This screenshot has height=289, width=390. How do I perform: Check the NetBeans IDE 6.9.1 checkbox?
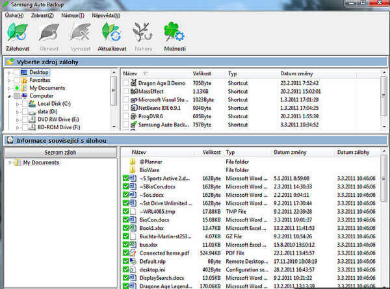pyautogui.click(x=126, y=108)
